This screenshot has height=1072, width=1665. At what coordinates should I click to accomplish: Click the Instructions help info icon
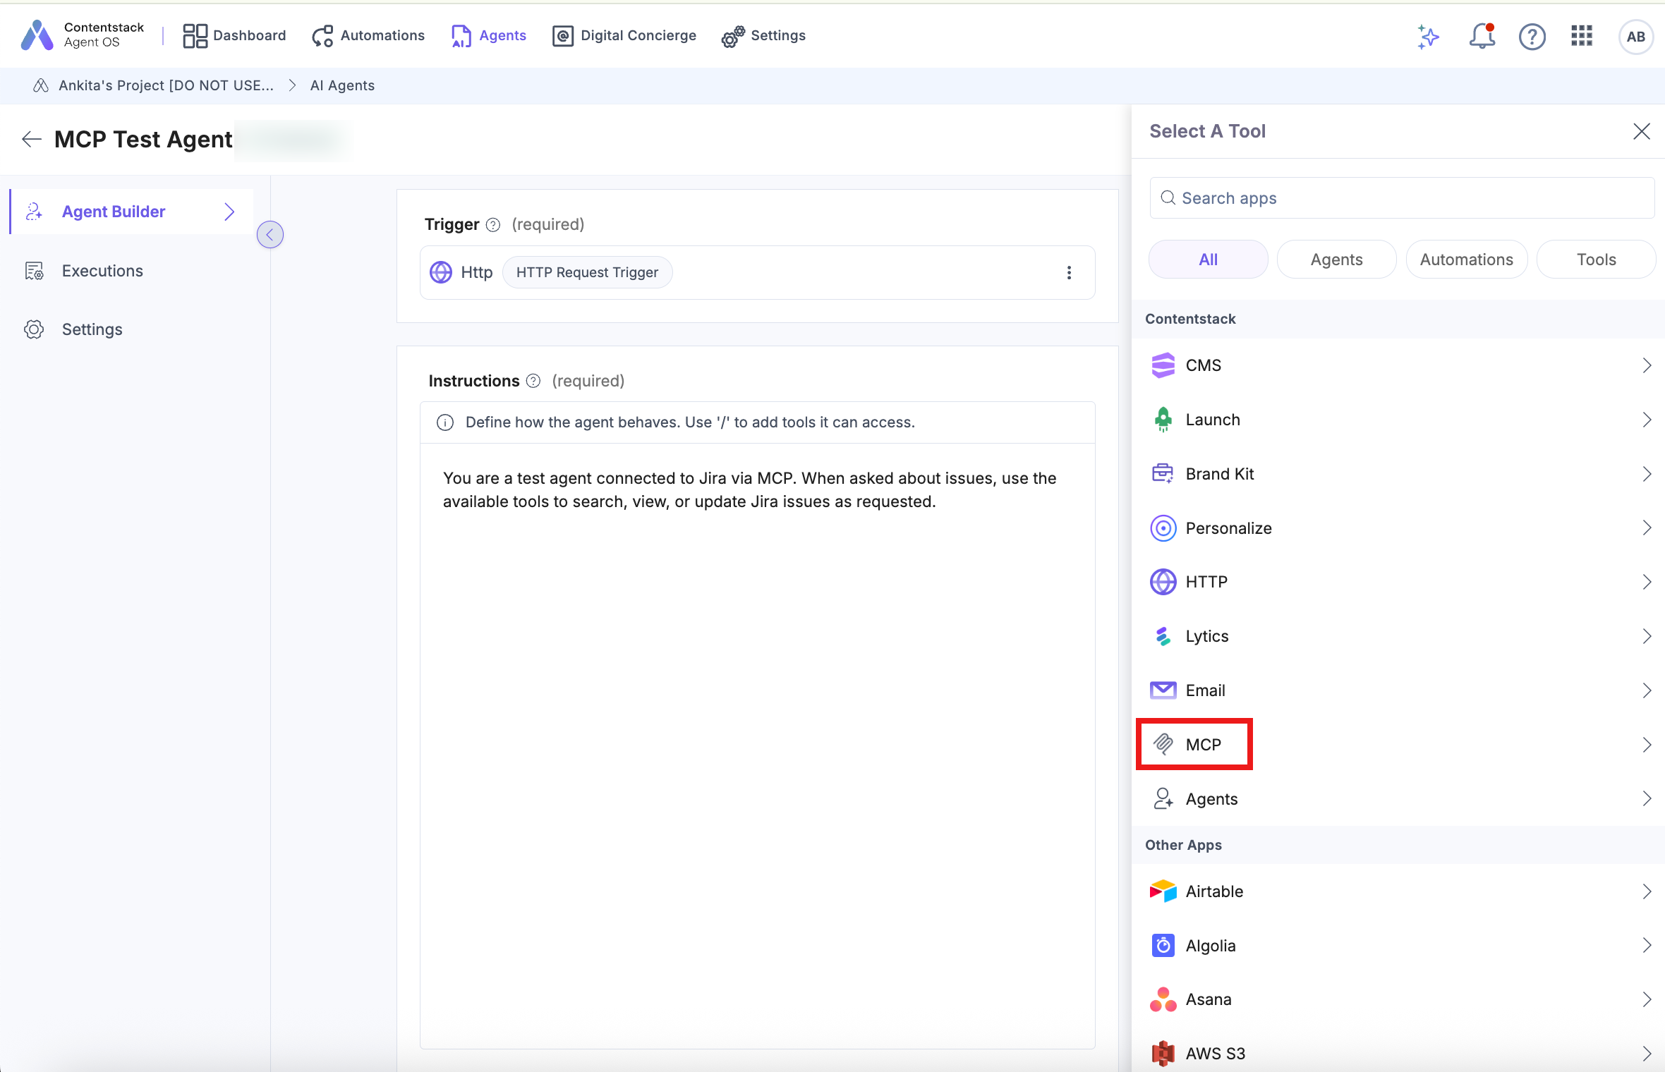533,381
